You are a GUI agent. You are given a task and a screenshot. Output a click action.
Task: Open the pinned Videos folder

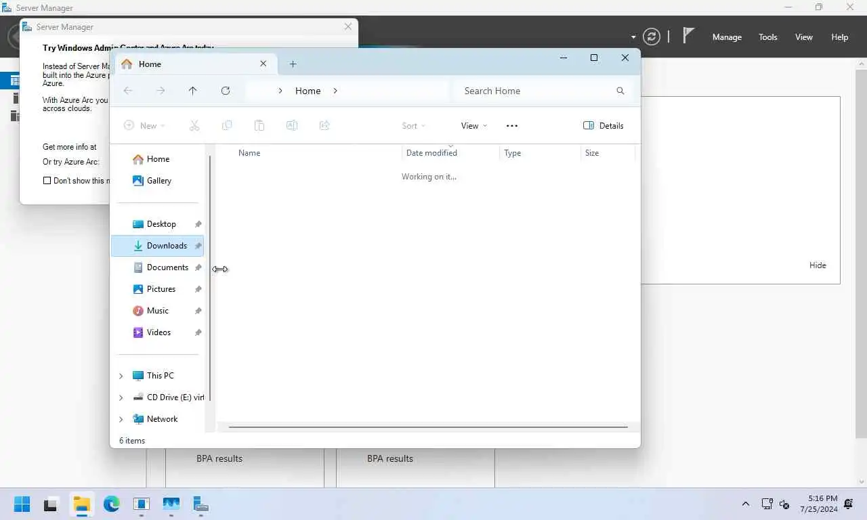click(157, 332)
